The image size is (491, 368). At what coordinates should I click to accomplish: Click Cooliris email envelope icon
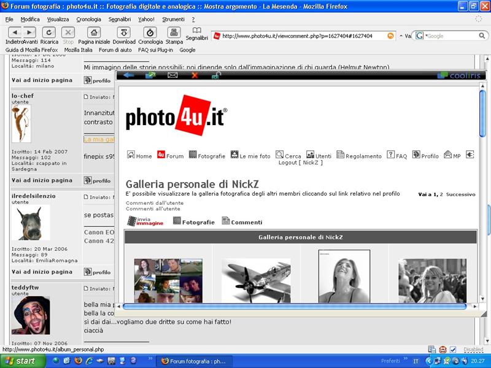point(172,75)
